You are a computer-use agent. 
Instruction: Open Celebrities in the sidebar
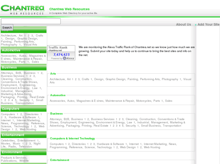coord(8,141)
